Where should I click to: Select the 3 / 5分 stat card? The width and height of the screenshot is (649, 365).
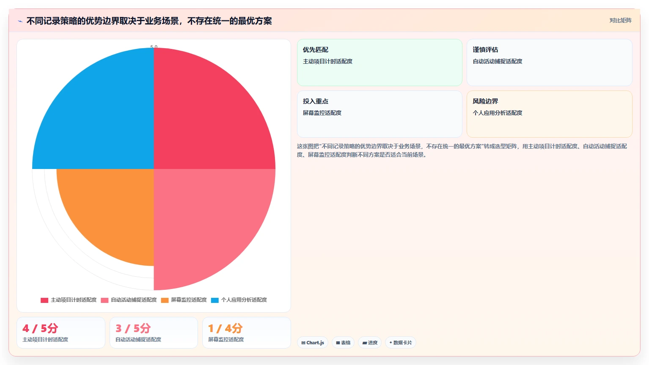pos(154,333)
